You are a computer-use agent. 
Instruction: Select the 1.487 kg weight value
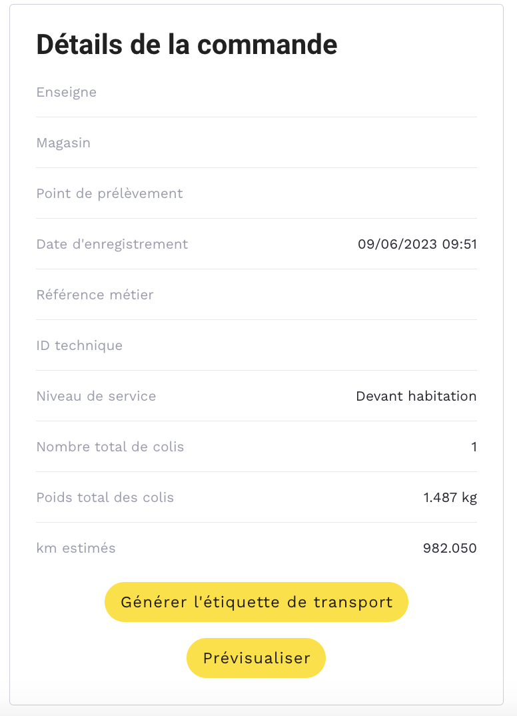450,497
